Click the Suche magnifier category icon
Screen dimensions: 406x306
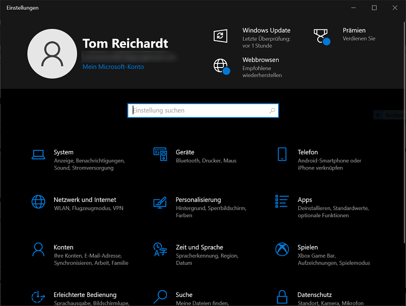coord(160,297)
